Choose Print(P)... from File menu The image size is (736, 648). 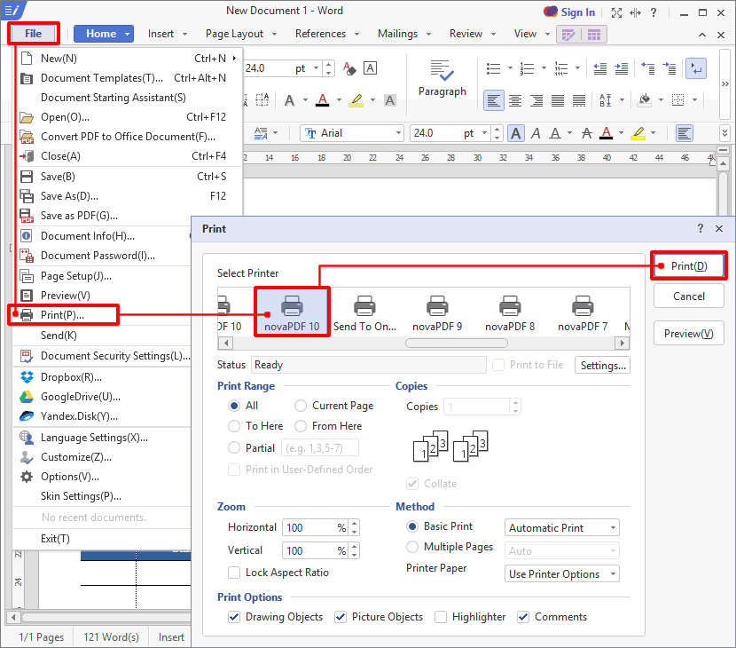[62, 315]
